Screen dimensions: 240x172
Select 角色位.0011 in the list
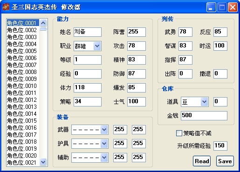23,93
